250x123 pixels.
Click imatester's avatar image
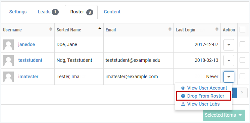pyautogui.click(x=8, y=77)
